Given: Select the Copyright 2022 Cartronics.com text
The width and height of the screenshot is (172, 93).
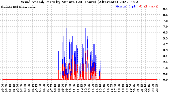Looking at the screenshot, I should (18, 7).
